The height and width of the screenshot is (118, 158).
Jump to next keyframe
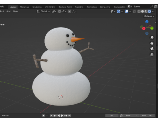click(x=66, y=116)
